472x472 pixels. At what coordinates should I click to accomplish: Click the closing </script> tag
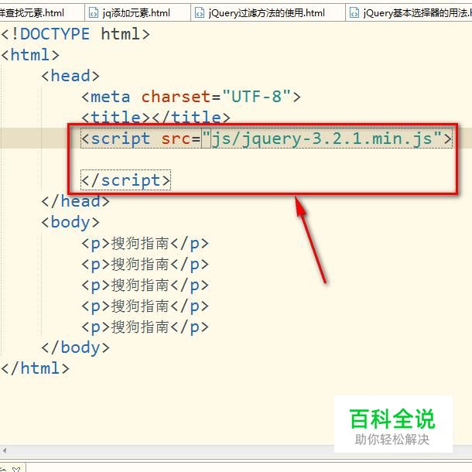tap(126, 180)
